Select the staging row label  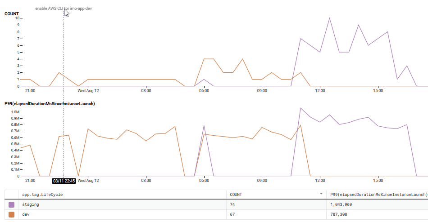pos(31,204)
